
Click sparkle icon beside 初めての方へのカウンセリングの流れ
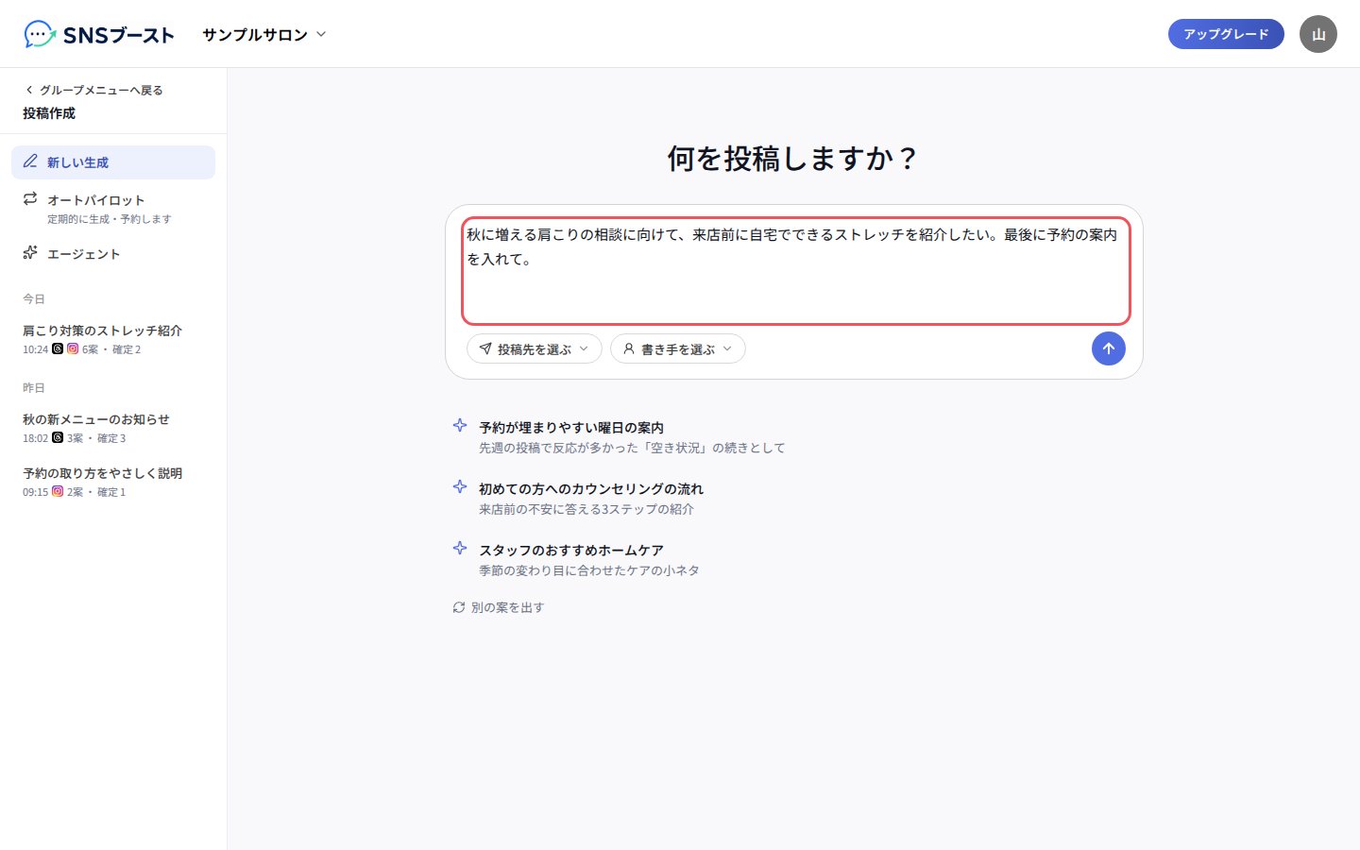coord(460,486)
